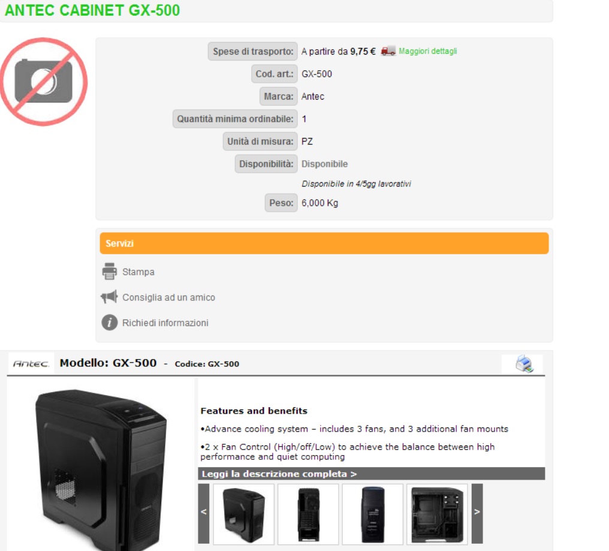Image resolution: width=609 pixels, height=551 pixels.
Task: Click the info icon for requesting information
Action: point(110,323)
